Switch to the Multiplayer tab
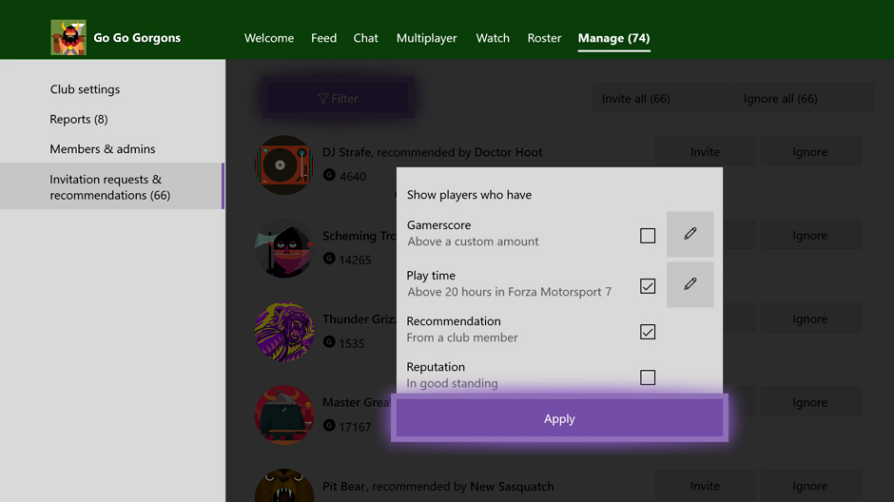This screenshot has height=502, width=894. point(426,38)
